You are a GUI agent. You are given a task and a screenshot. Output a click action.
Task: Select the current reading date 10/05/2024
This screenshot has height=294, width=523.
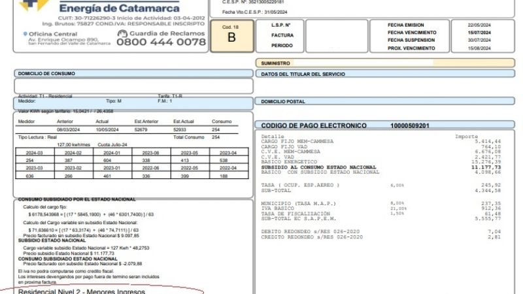coord(107,129)
